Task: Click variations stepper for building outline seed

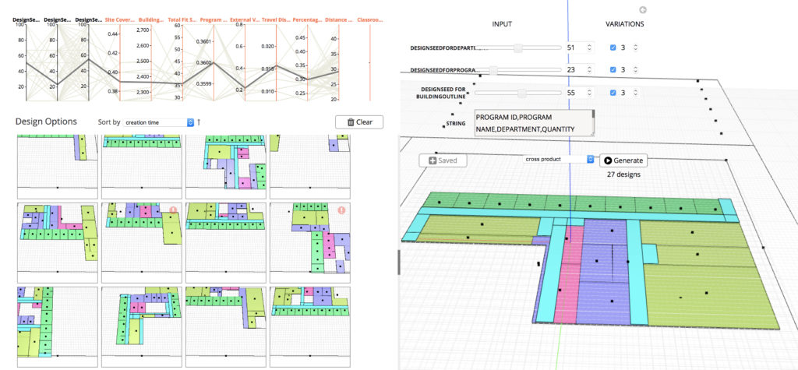Action: click(x=635, y=93)
